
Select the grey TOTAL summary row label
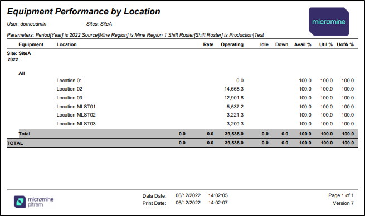coord(15,143)
